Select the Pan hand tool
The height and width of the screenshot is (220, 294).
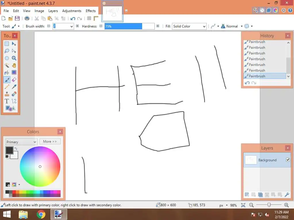14,65
